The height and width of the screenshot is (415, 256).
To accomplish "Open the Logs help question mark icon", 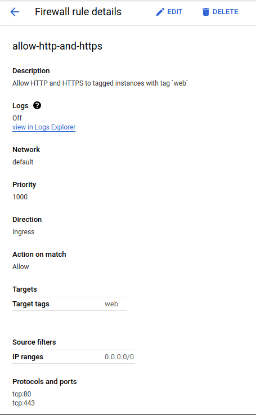I will pyautogui.click(x=37, y=105).
